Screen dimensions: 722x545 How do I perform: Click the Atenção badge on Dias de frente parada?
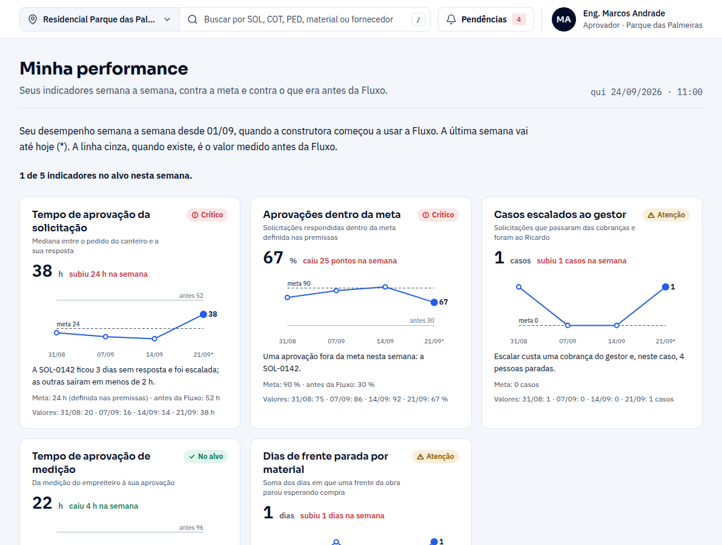(435, 457)
